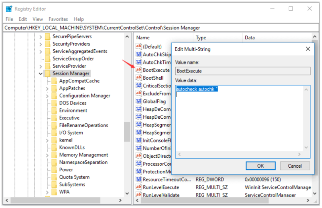This screenshot has height=208, width=322.
Task: Click the tree pane scroll-down arrow
Action: click(127, 194)
